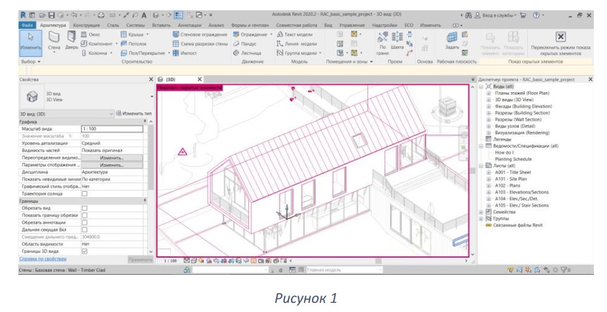Open the Справка по свойствам link

[43, 259]
